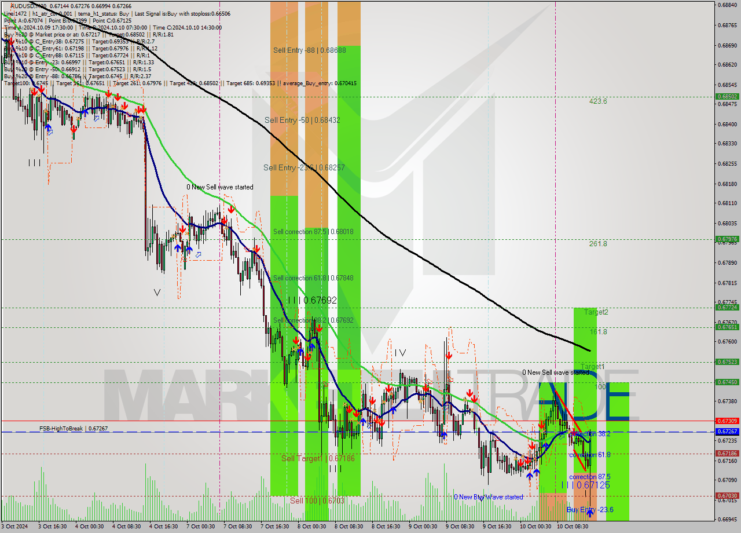
Task: Click the '9 Oct 08:30' time axis label
Action: (x=460, y=527)
